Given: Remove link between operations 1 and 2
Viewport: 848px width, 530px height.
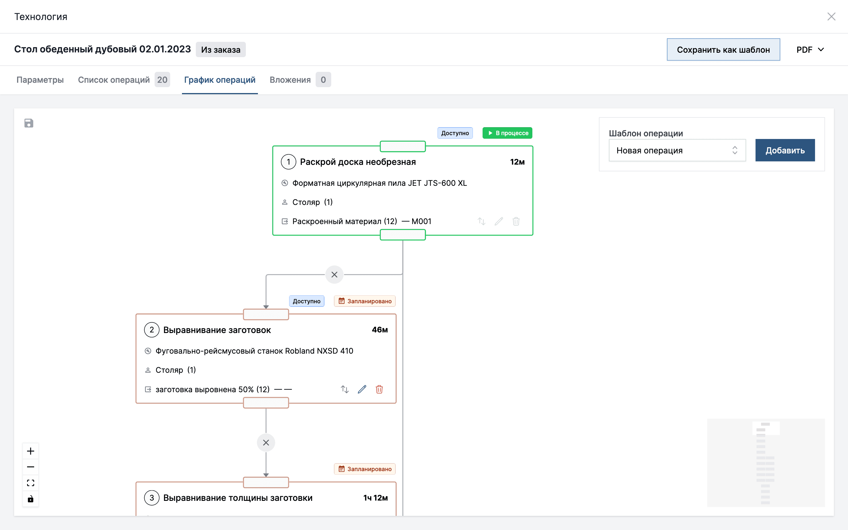Looking at the screenshot, I should click(x=334, y=274).
